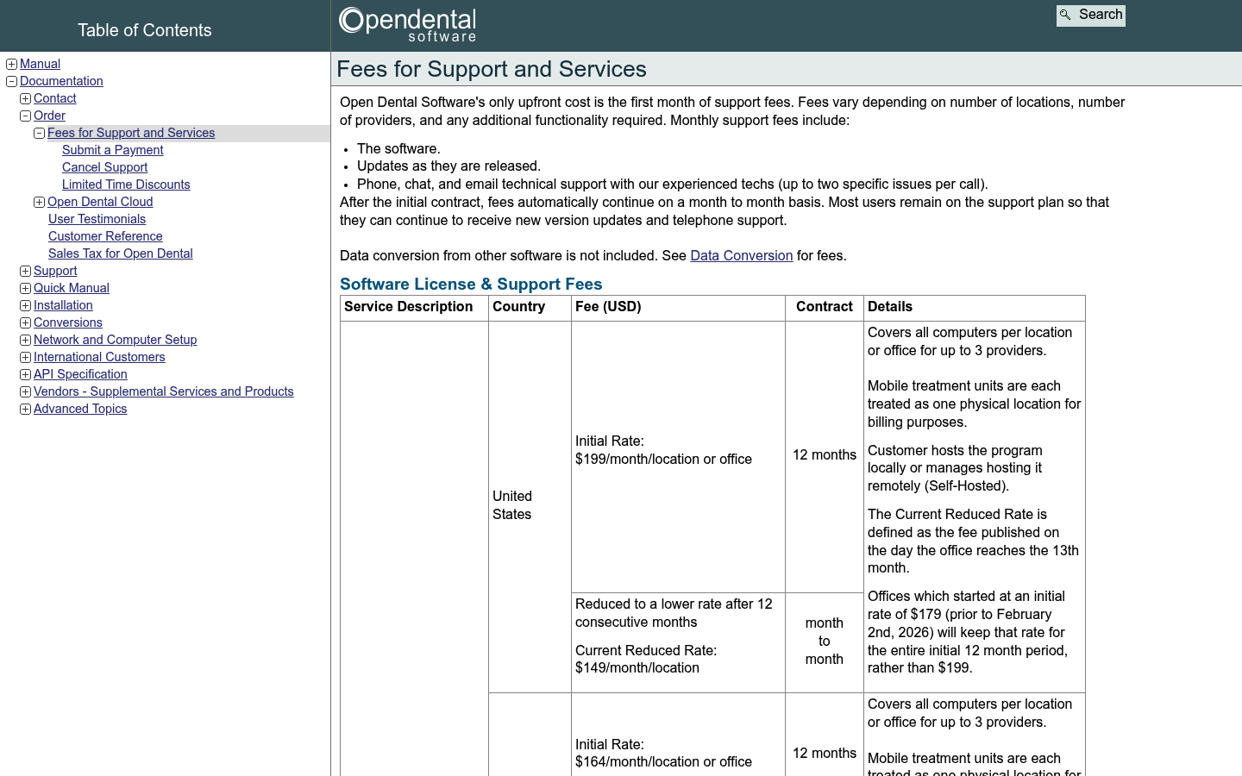
Task: Expand the API Specification node
Action: [25, 374]
